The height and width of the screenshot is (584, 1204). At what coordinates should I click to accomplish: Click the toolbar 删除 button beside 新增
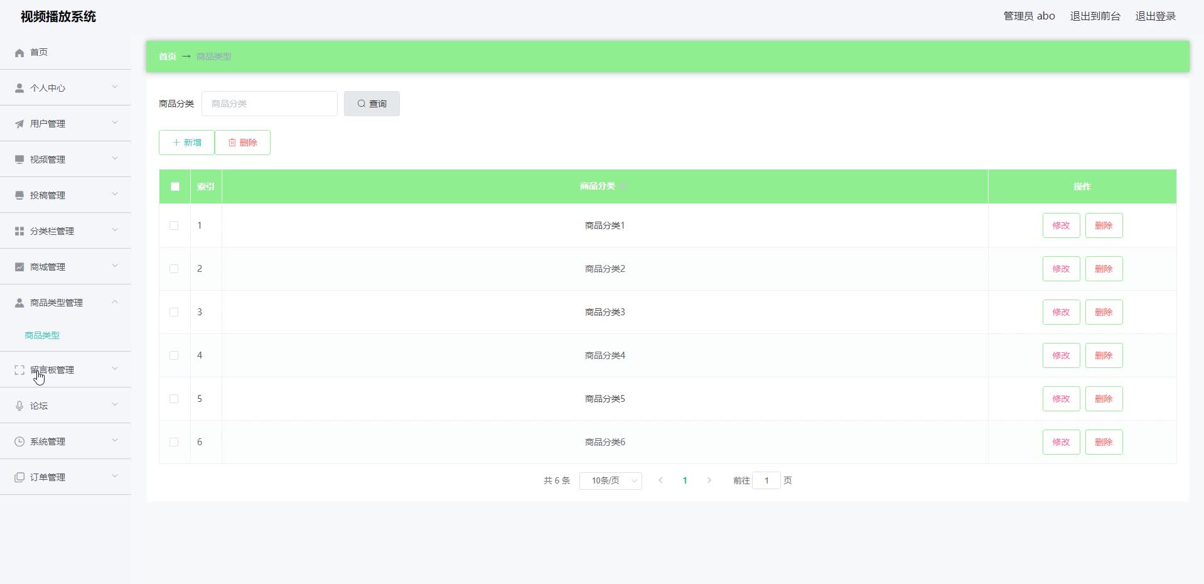[242, 143]
